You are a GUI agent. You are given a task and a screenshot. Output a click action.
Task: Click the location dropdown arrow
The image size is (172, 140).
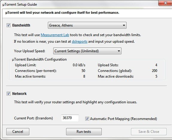coord(124,25)
